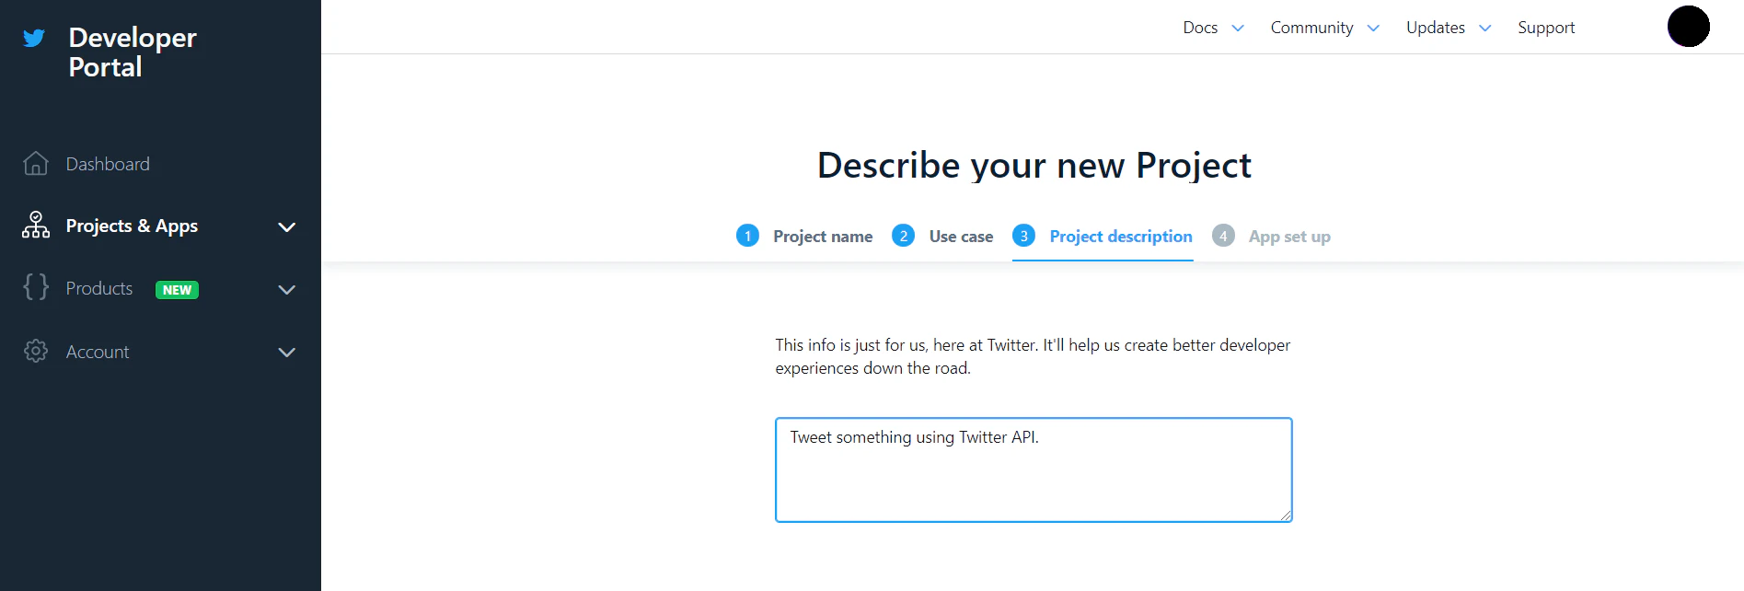Click the Dashboard home icon
This screenshot has height=591, width=1744.
point(36,163)
